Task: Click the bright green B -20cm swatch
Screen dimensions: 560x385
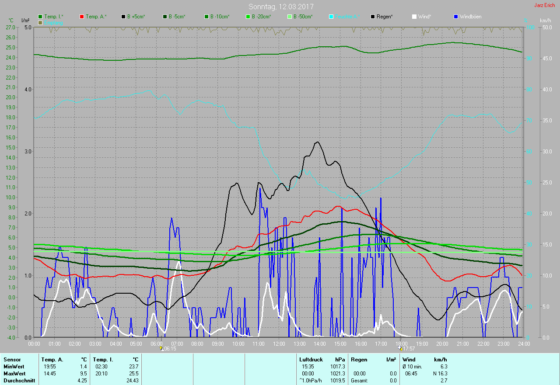Action: tap(248, 17)
